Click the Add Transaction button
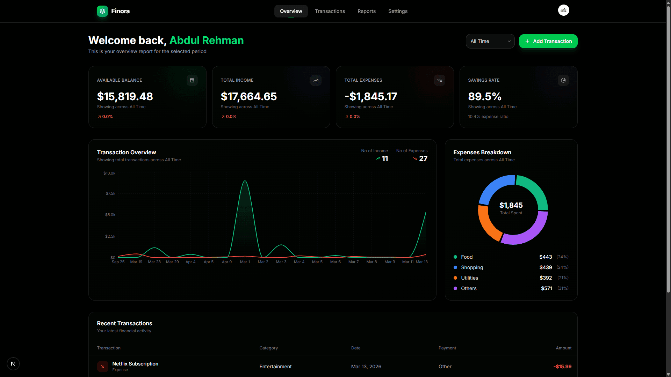 tap(548, 41)
